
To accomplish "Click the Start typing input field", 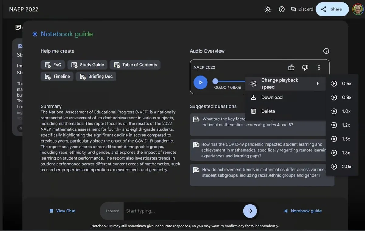I will tap(182, 211).
